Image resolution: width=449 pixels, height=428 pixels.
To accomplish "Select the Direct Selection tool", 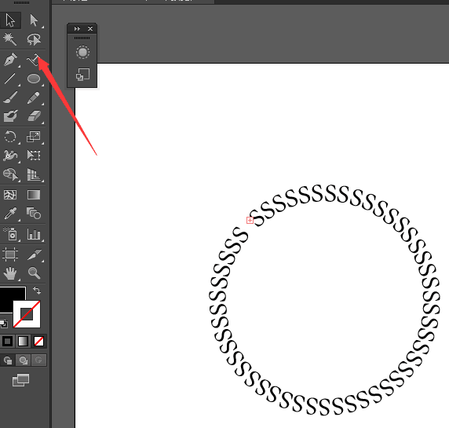I will 34,20.
